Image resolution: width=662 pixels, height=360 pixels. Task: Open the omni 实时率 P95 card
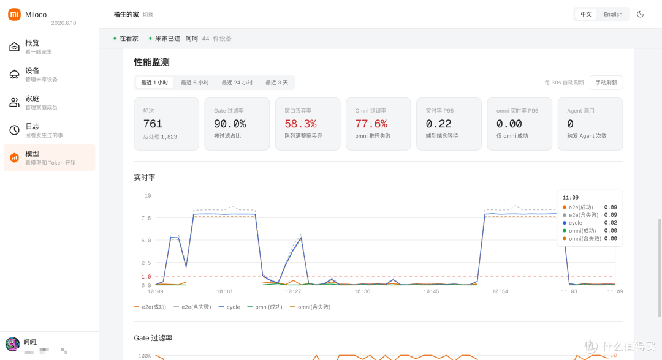pos(520,124)
